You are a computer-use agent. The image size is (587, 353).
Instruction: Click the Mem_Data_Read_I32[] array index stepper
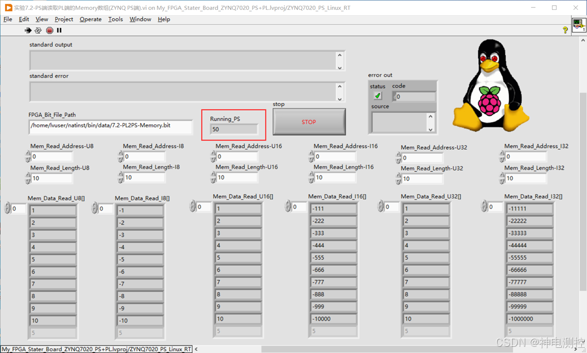[484, 206]
